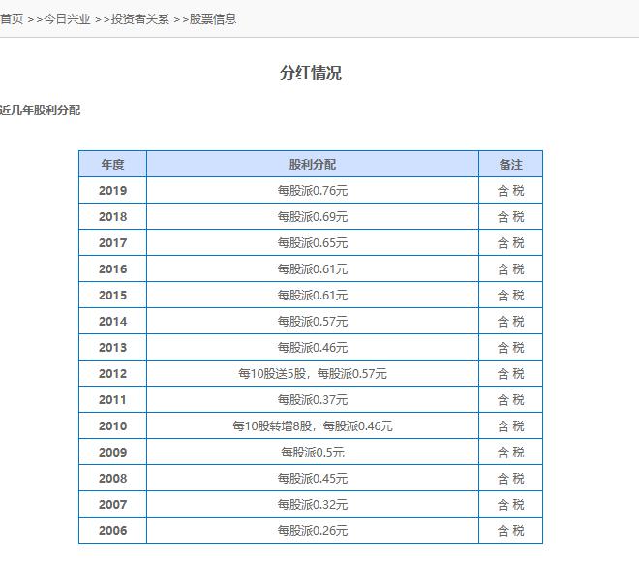This screenshot has width=639, height=567.
Task: Go to 投资者关系 in the breadcrumb
Action: 140,18
